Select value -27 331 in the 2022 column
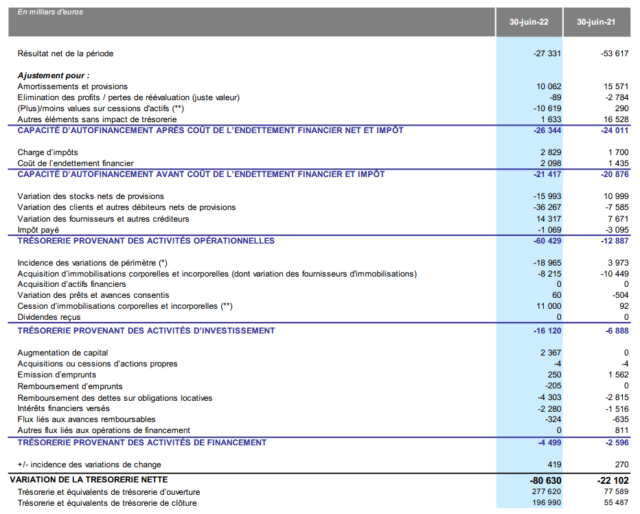Screen dimensions: 640x514 click(547, 54)
